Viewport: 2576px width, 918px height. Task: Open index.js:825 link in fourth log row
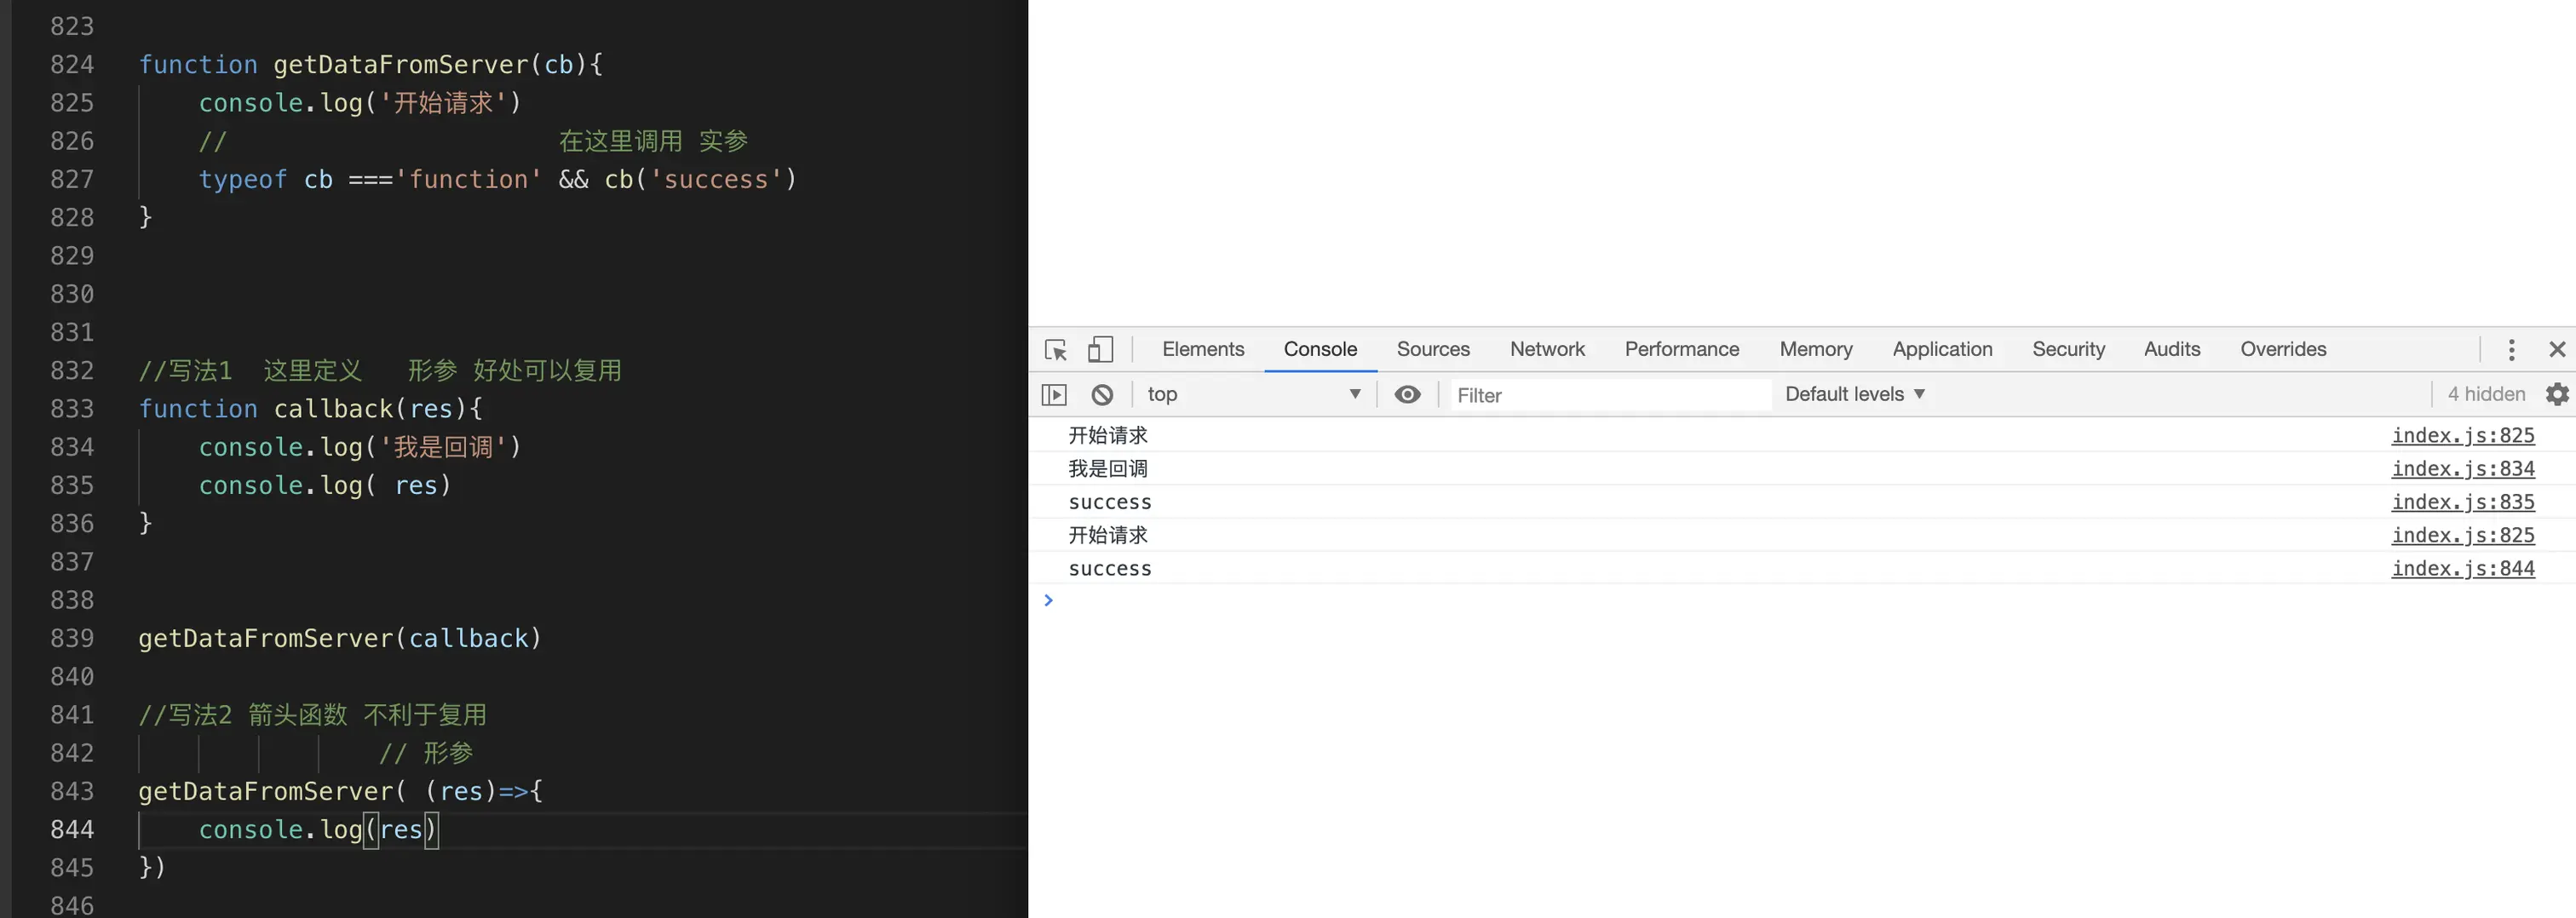point(2463,535)
